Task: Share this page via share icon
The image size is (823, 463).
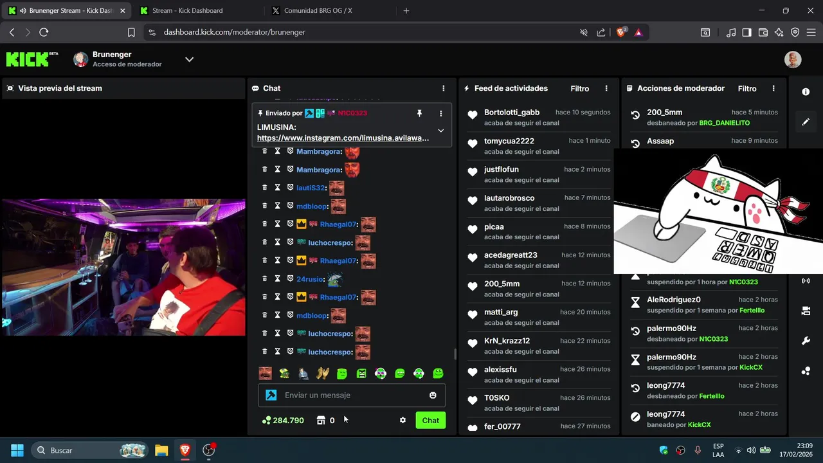Action: tap(601, 32)
